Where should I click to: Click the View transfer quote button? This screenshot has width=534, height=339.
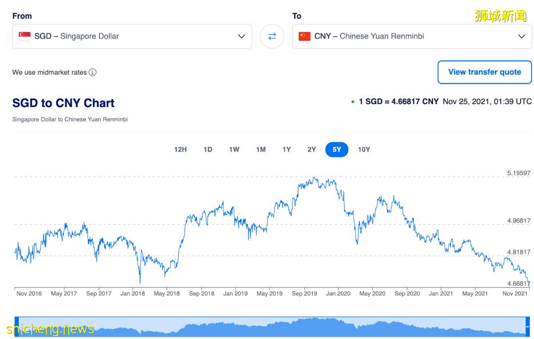pyautogui.click(x=485, y=72)
